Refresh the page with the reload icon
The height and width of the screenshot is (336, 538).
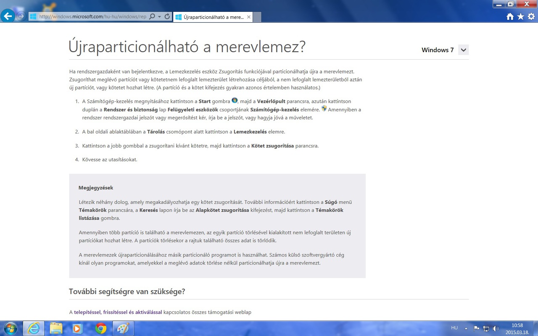(x=167, y=17)
